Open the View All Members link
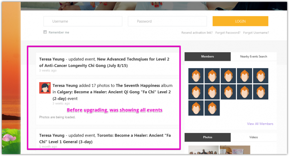Screen dimensions: 289x156 click(x=260, y=124)
